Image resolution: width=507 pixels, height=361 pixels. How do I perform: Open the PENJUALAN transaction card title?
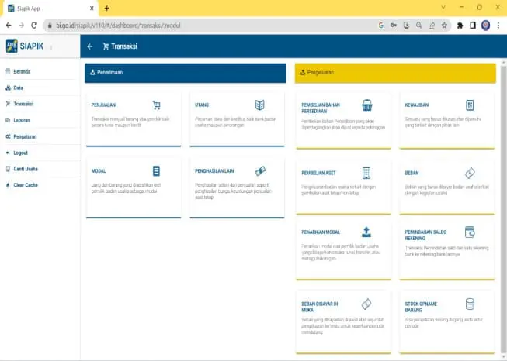tap(103, 105)
